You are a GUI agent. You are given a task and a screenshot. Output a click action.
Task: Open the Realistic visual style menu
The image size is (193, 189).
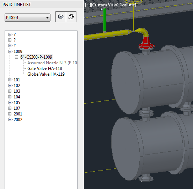coord(127,5)
